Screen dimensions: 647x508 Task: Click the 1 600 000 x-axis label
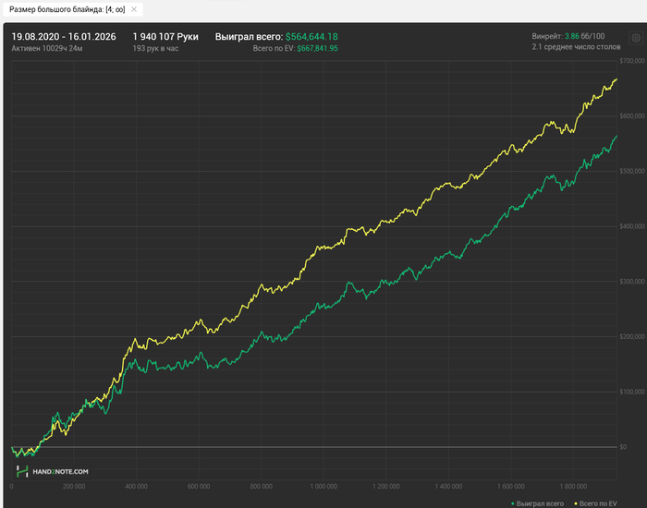(510, 487)
